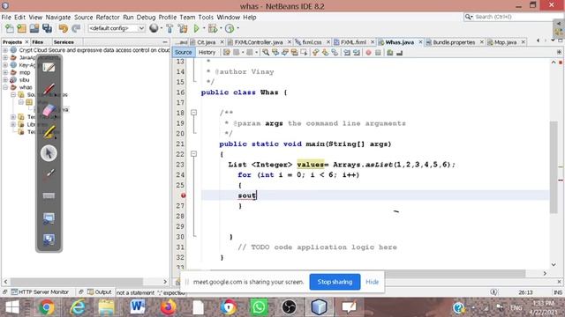Open the Refactor menu
Screen dimensions: 565x317
click(108, 18)
